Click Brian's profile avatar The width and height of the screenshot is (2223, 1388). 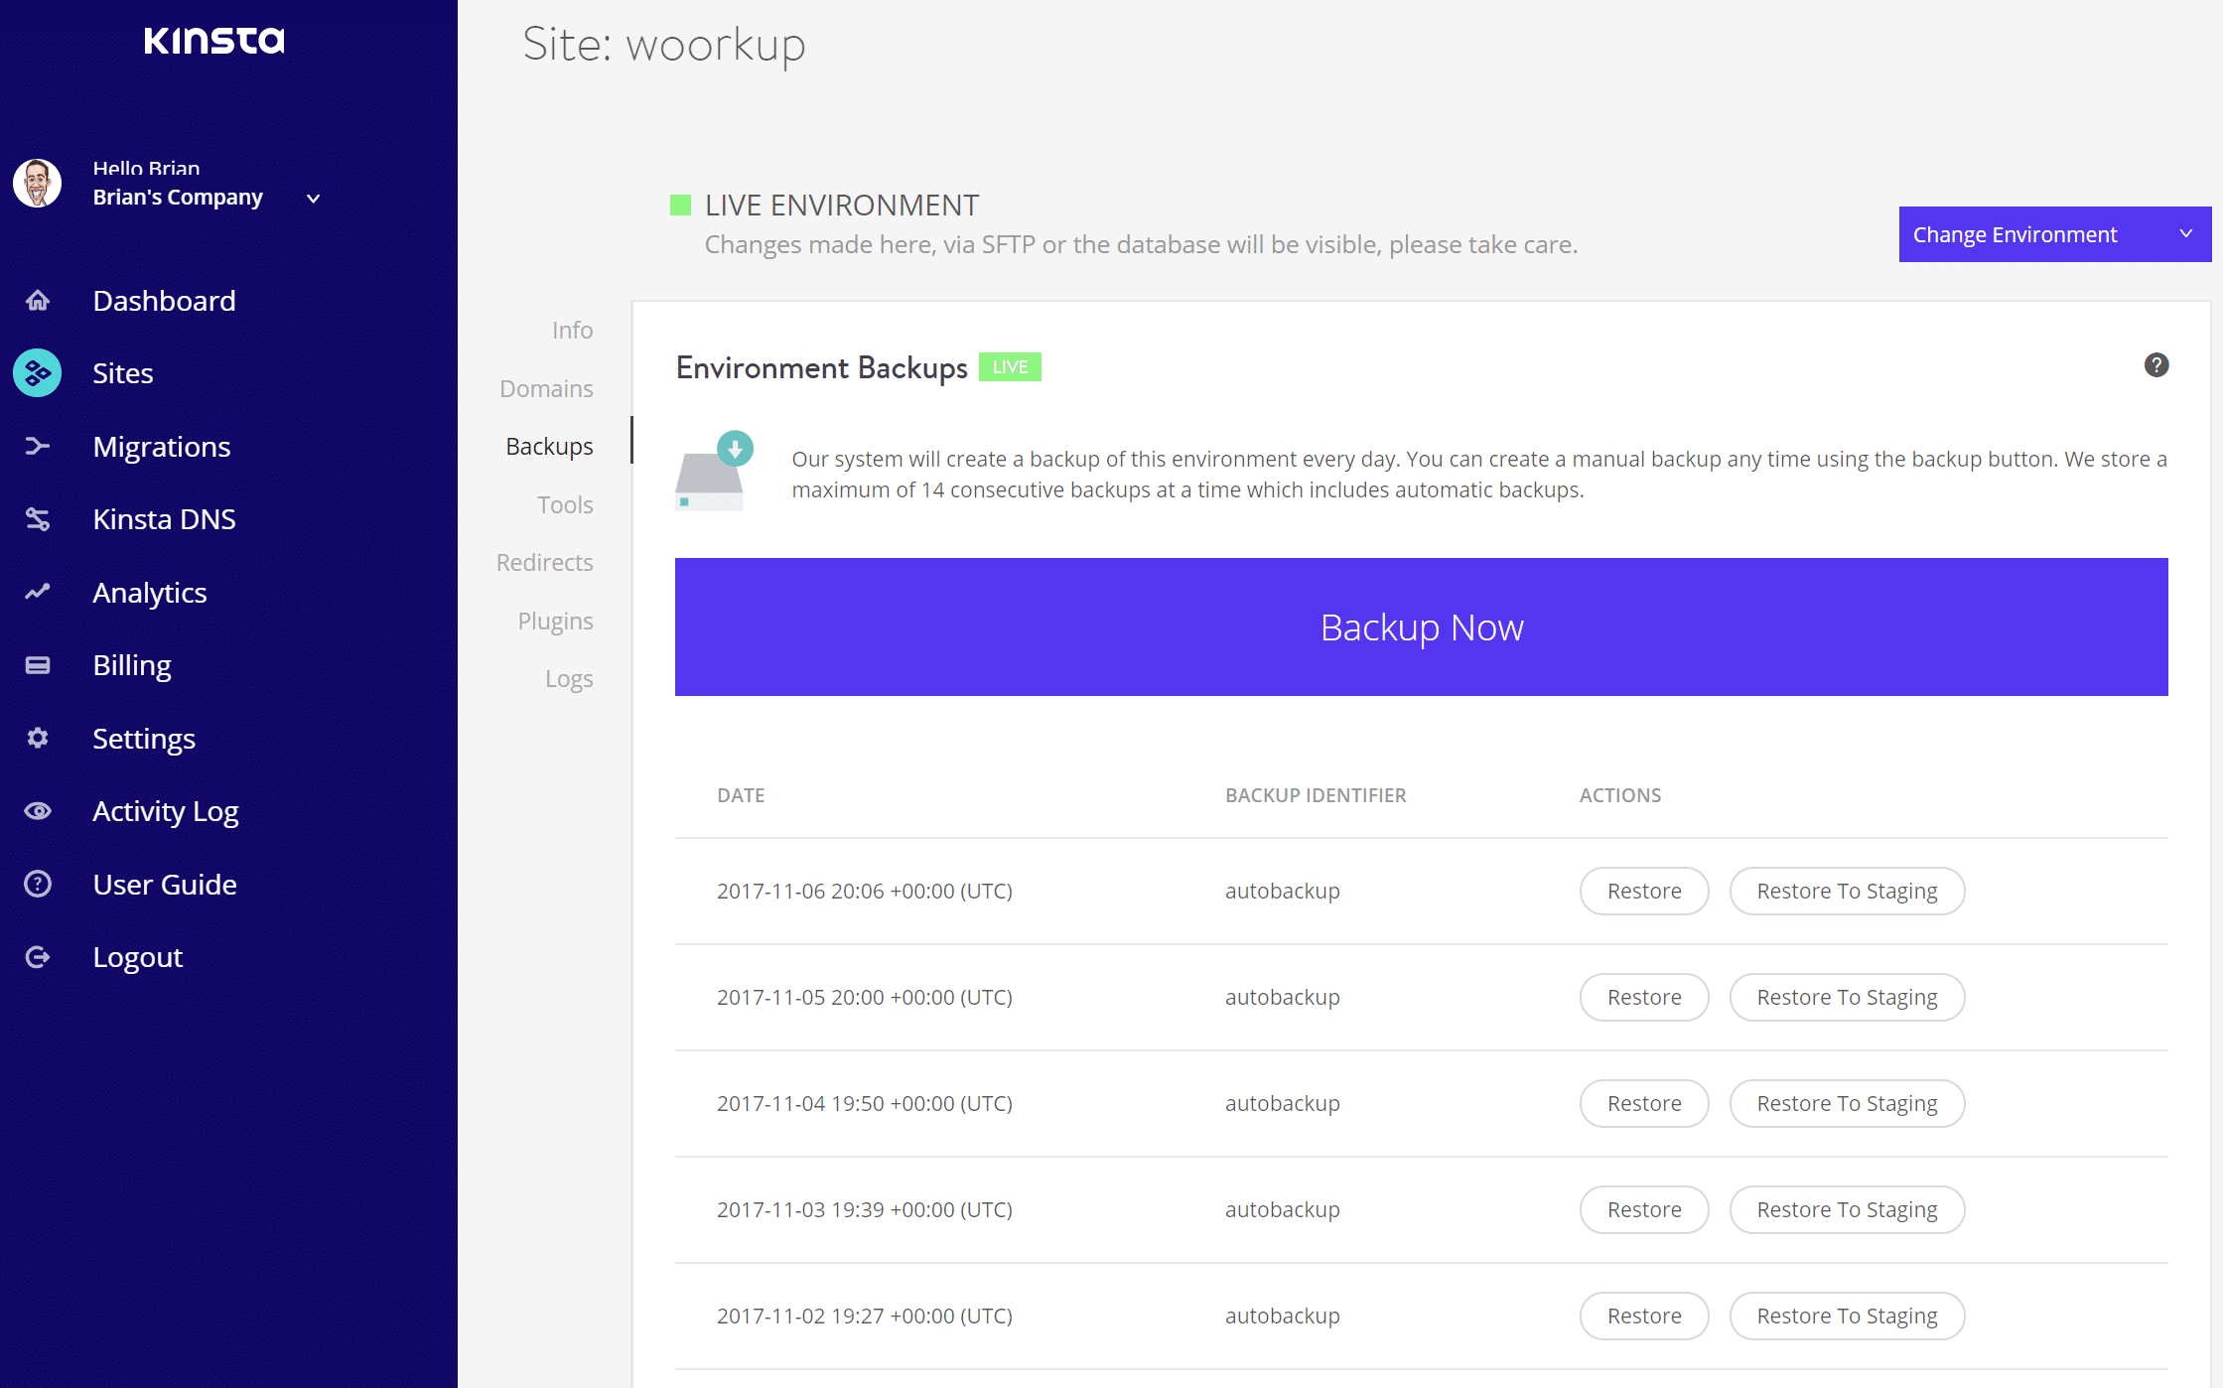click(x=38, y=184)
